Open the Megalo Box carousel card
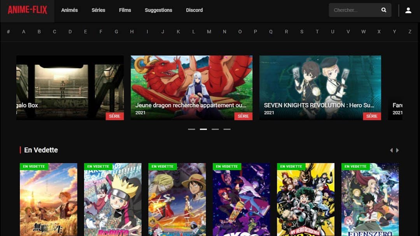Viewport: 420px width, 236px height. [70, 88]
